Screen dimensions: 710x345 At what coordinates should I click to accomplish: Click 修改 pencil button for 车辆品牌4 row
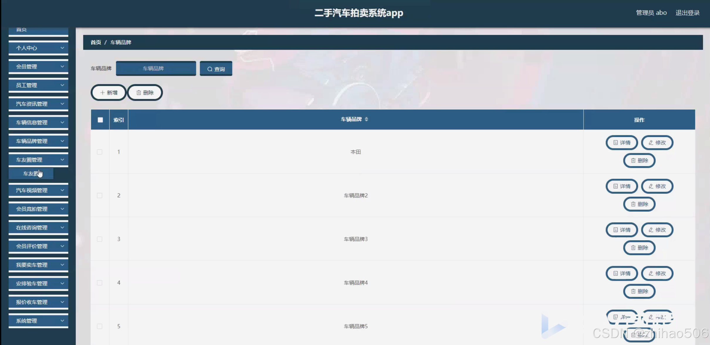click(x=657, y=274)
